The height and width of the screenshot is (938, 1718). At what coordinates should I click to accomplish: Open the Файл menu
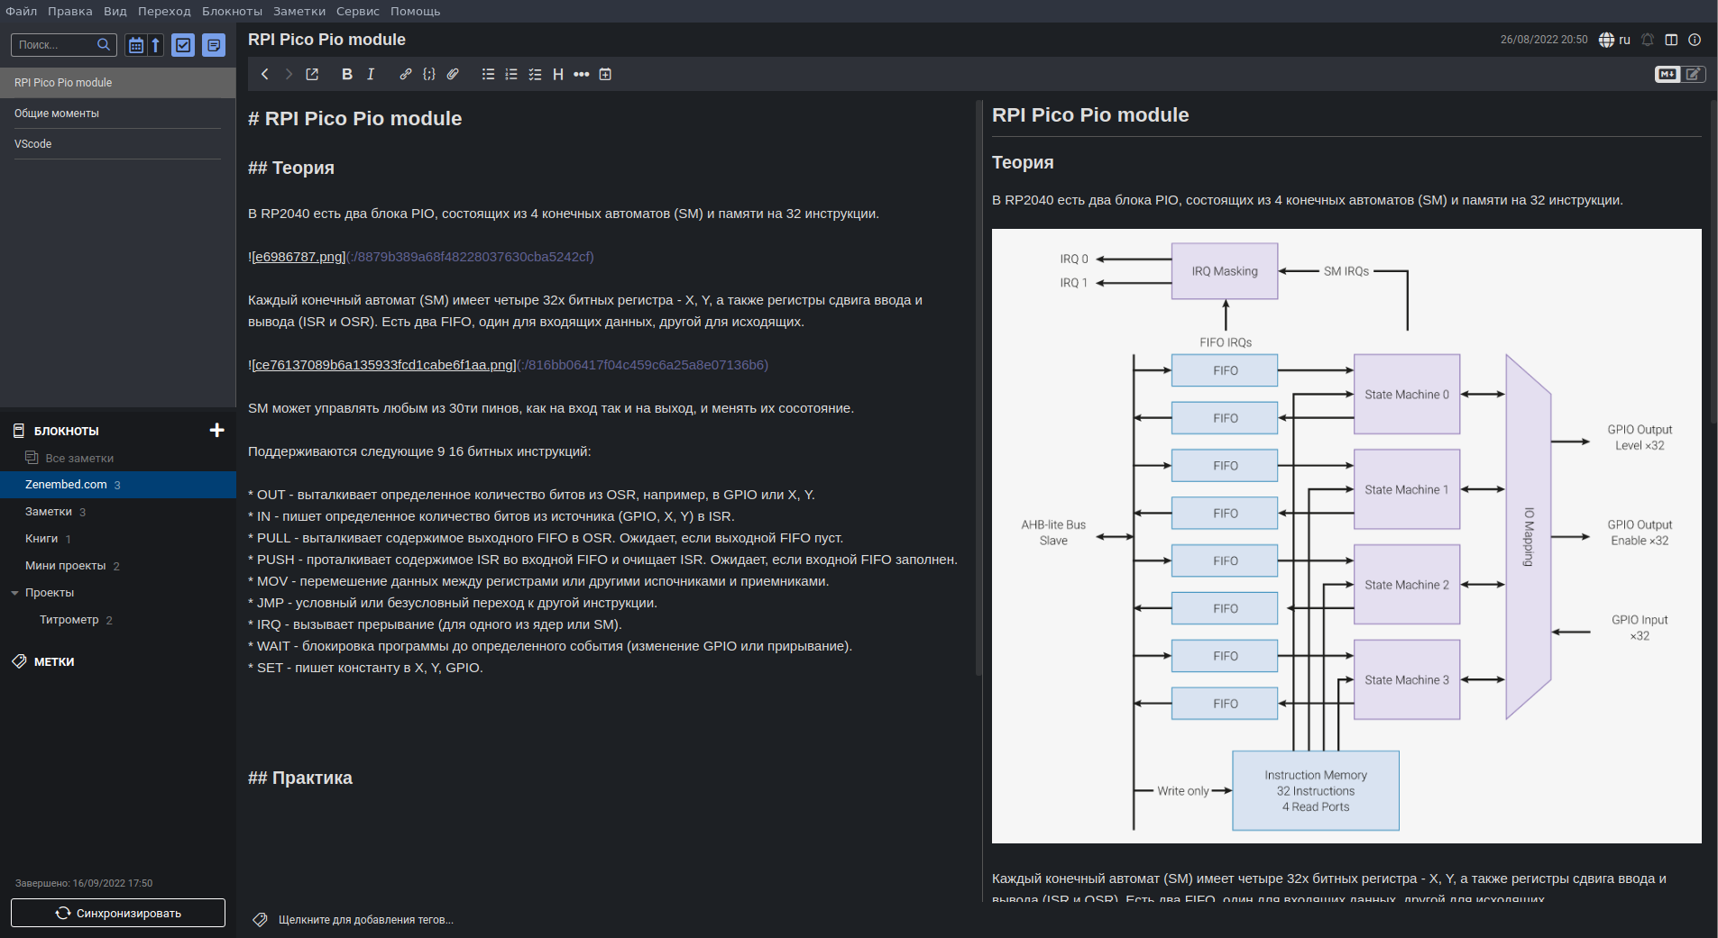tap(22, 11)
